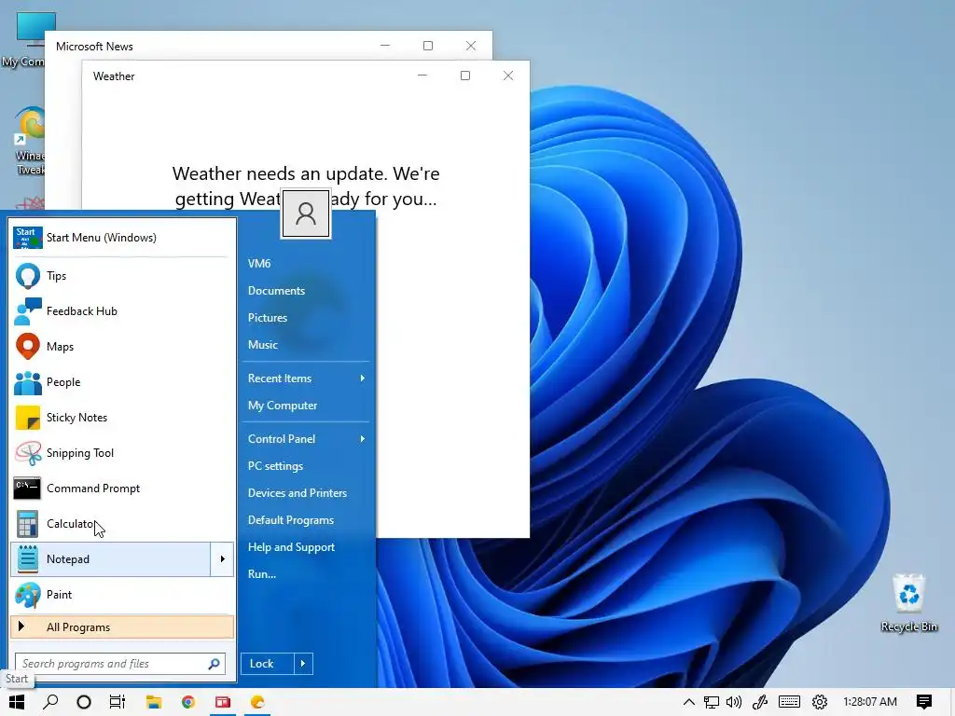The width and height of the screenshot is (955, 716).
Task: Click the search magnifier in Start search box
Action: (x=214, y=664)
